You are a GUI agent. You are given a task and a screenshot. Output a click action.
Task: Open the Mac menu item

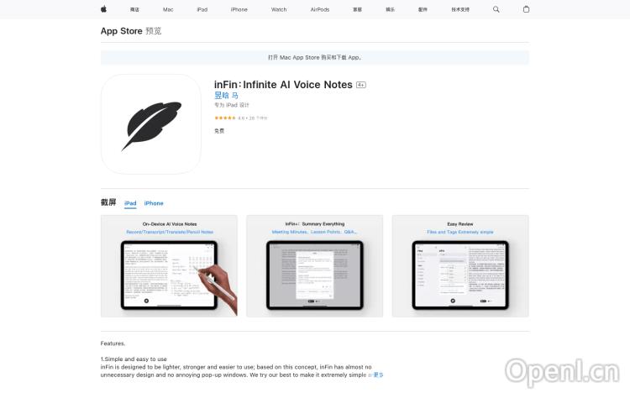click(x=168, y=9)
